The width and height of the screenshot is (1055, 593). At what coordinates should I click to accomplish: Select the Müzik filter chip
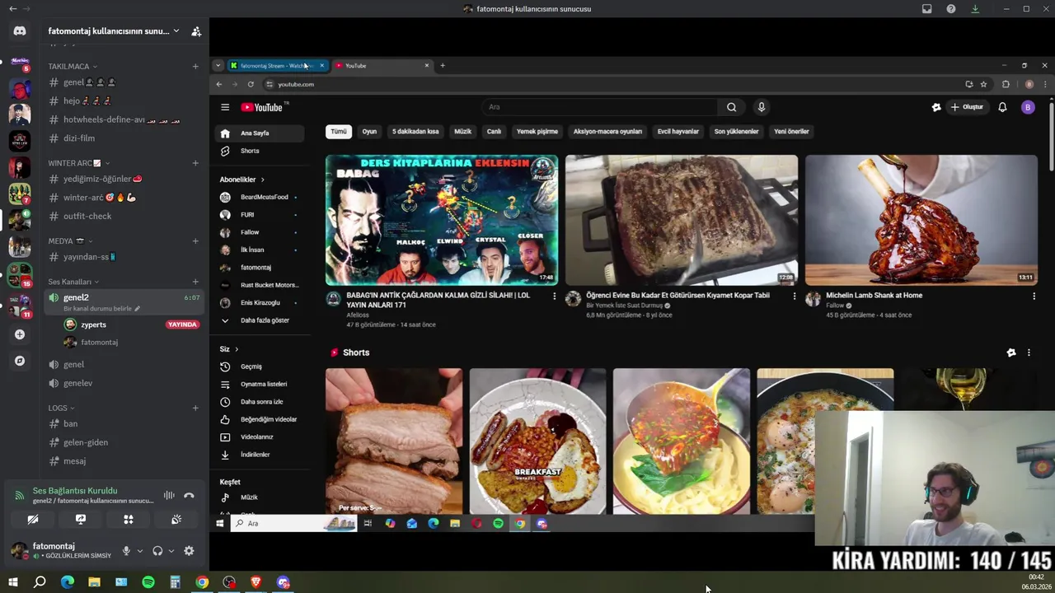tap(463, 132)
